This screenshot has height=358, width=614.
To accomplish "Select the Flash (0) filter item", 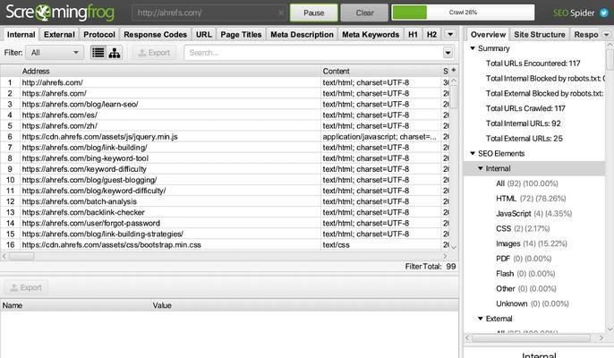I will [525, 273].
